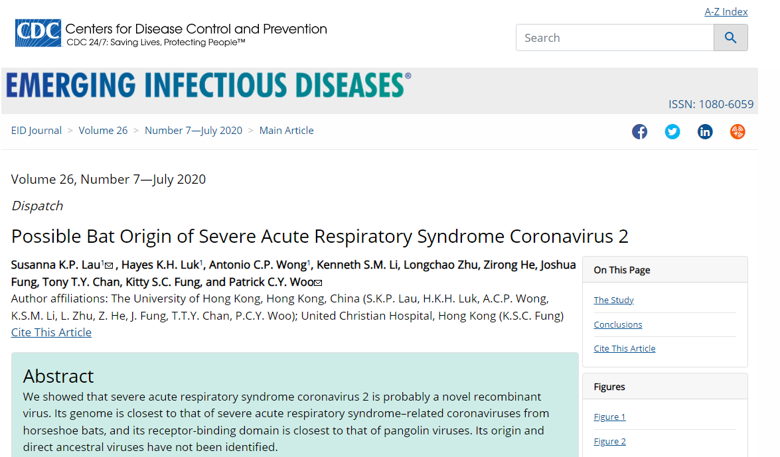Click the Abstract heading
The height and width of the screenshot is (457, 780).
tap(58, 377)
